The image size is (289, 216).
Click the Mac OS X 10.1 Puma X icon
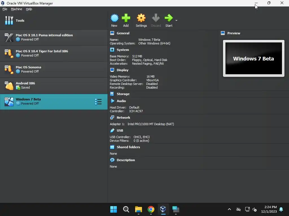pyautogui.click(x=9, y=37)
